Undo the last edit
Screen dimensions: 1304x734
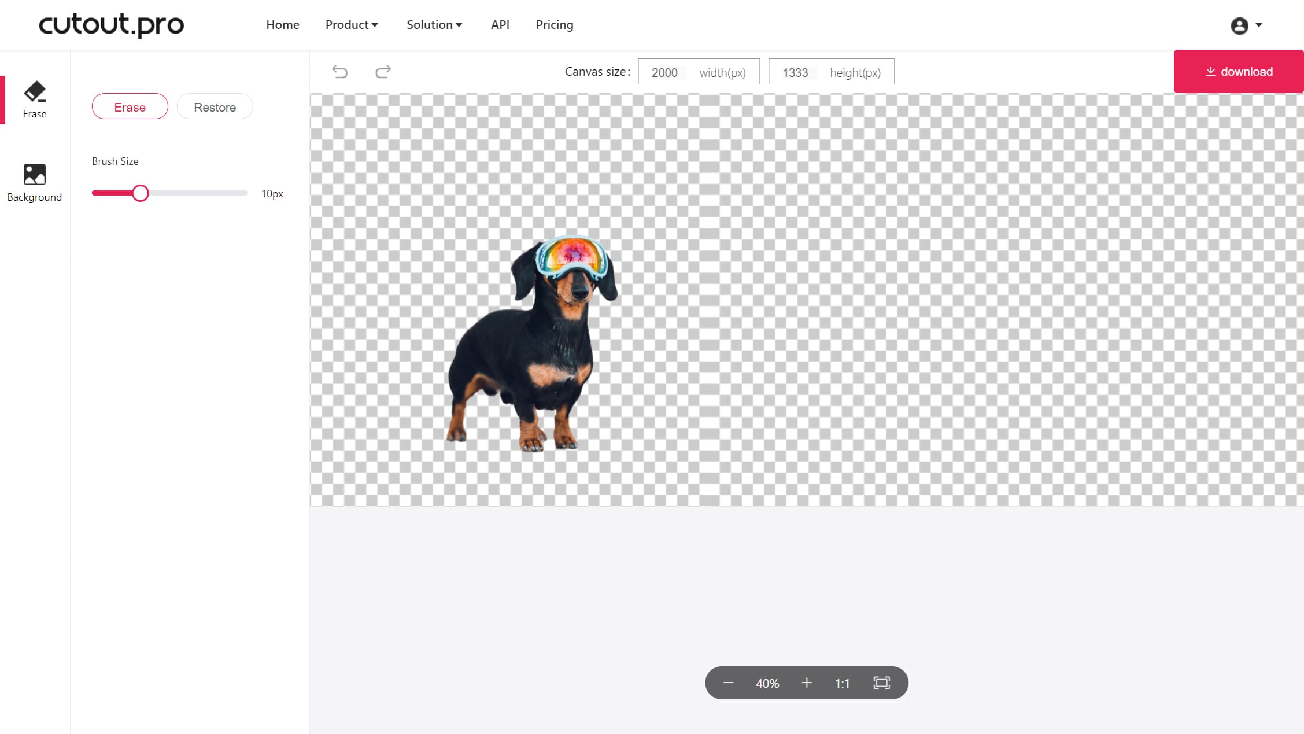point(340,72)
